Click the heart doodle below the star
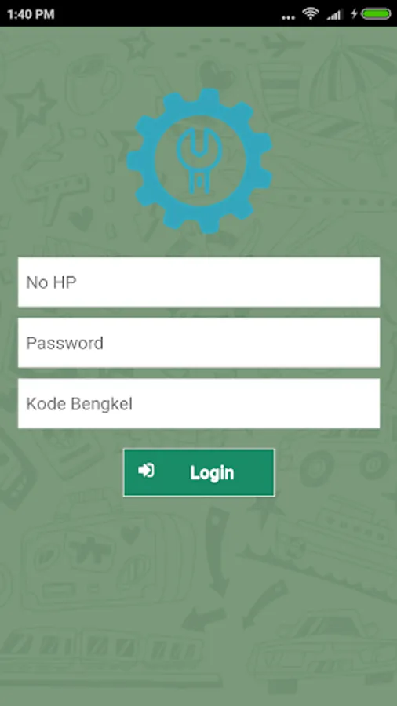The width and height of the screenshot is (397, 706). 81,220
